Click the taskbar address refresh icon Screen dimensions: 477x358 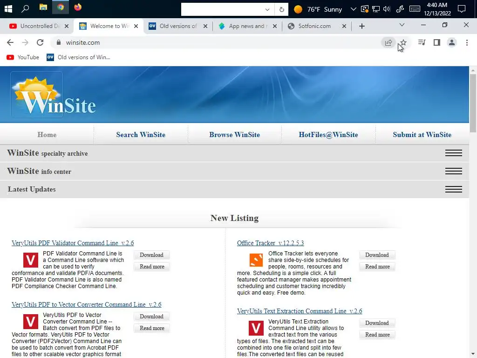tap(282, 9)
